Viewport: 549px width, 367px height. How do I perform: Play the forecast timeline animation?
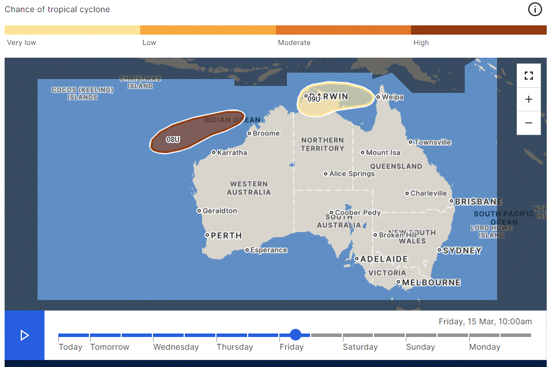24,335
